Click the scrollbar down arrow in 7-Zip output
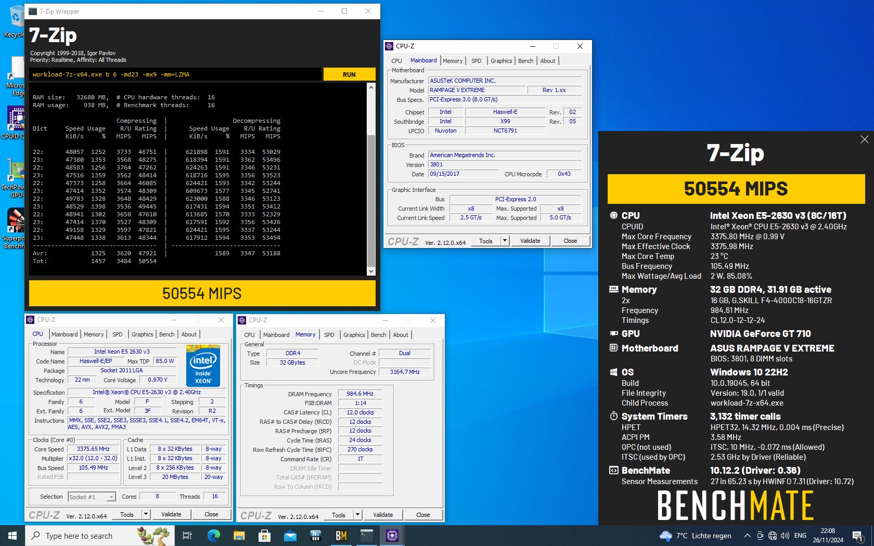The image size is (874, 546). pyautogui.click(x=371, y=271)
